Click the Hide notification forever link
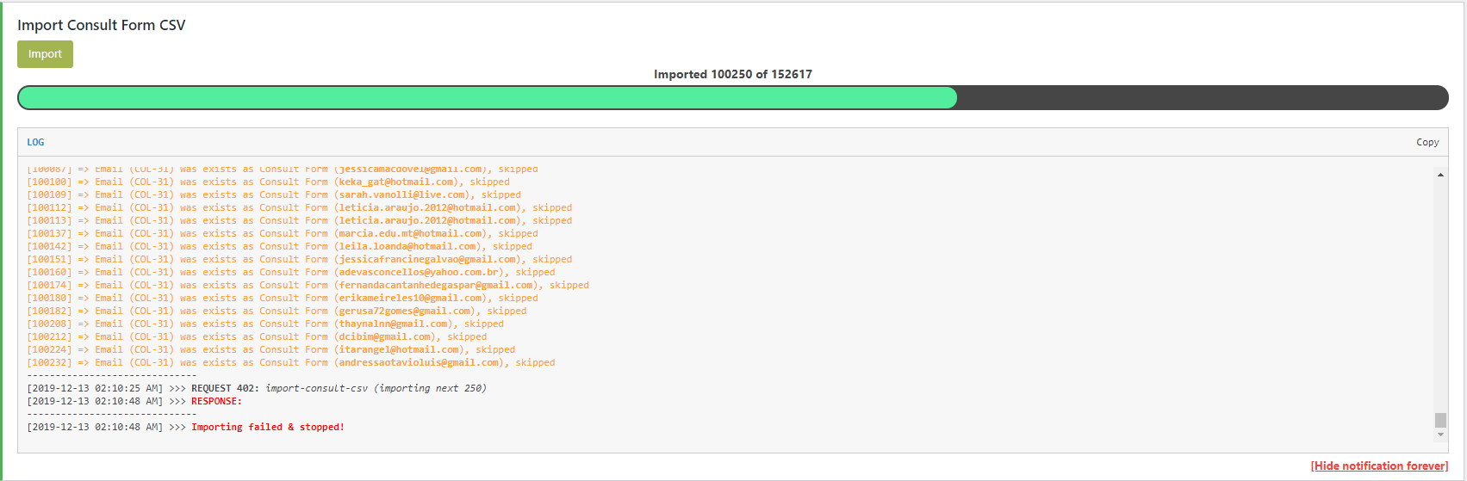1467x481 pixels. click(x=1379, y=466)
